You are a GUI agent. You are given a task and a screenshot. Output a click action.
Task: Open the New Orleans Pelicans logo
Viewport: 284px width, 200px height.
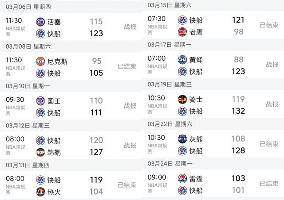[40, 152]
